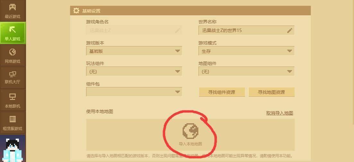Click the 寻找地图资源 button
Screen dimensions: 354x162
[x=272, y=92]
